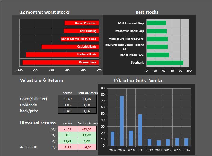212x156 pixels.
Task: Click the Banco Macro S.A. green bar
Action: (158, 55)
